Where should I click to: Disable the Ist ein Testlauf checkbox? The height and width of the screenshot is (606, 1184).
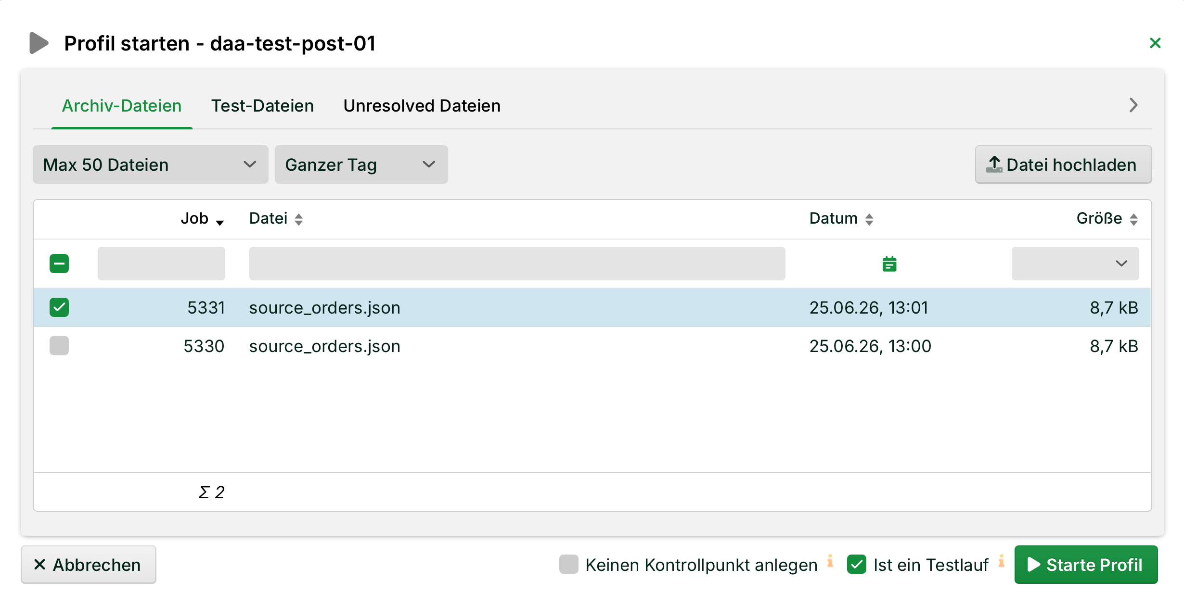857,564
